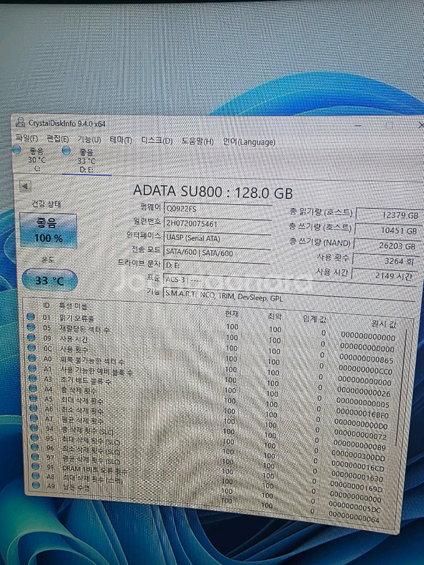Select the 재할당된 섹터 수 attribute row

[213, 337]
